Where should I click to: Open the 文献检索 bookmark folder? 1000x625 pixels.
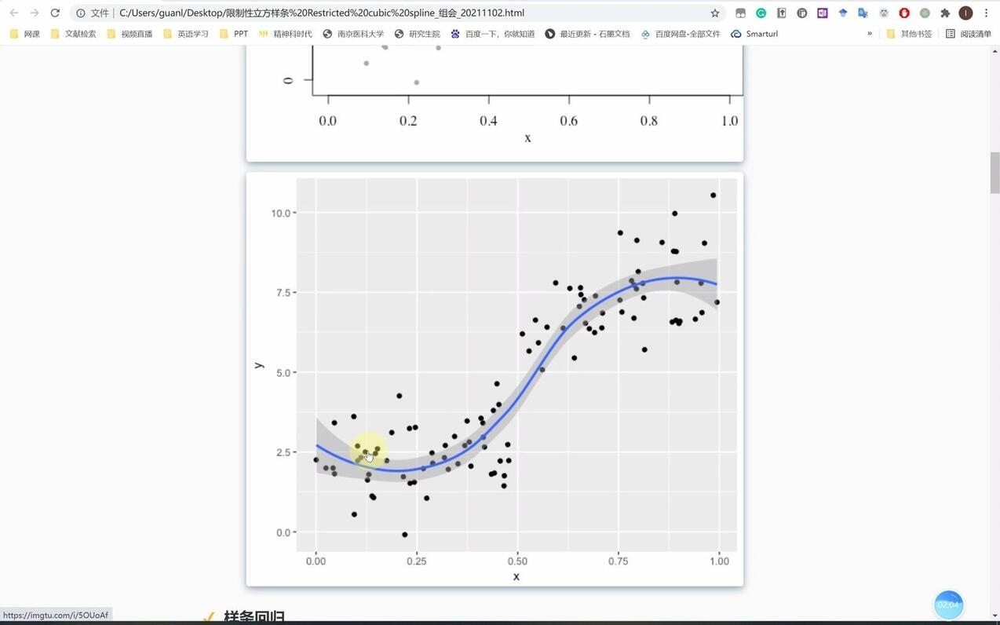click(x=73, y=34)
